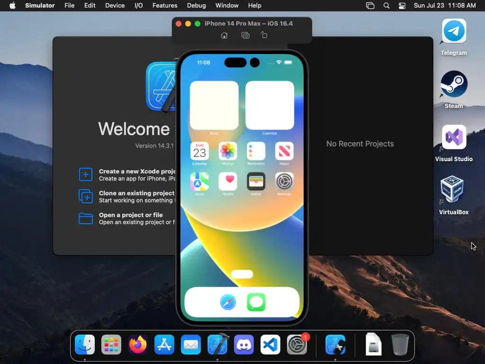The width and height of the screenshot is (485, 364).
Task: Open the Health app on the iPhone
Action: tap(228, 182)
